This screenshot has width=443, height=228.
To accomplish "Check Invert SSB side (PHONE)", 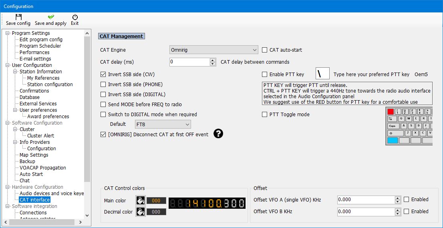I will [103, 85].
